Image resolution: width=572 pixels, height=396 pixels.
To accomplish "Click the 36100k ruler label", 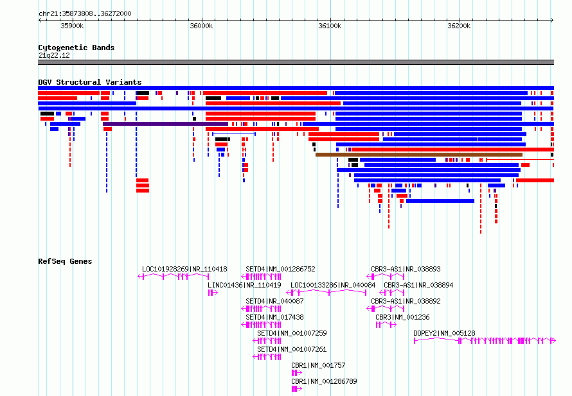I will coord(330,26).
